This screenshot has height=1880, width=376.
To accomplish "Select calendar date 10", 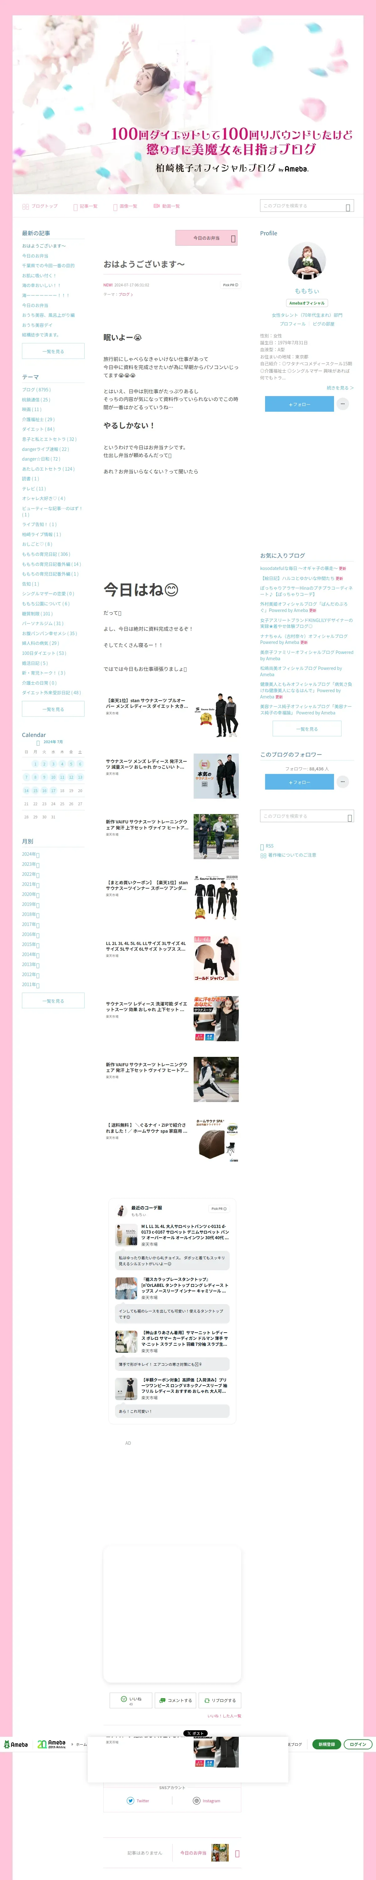I will [x=53, y=777].
